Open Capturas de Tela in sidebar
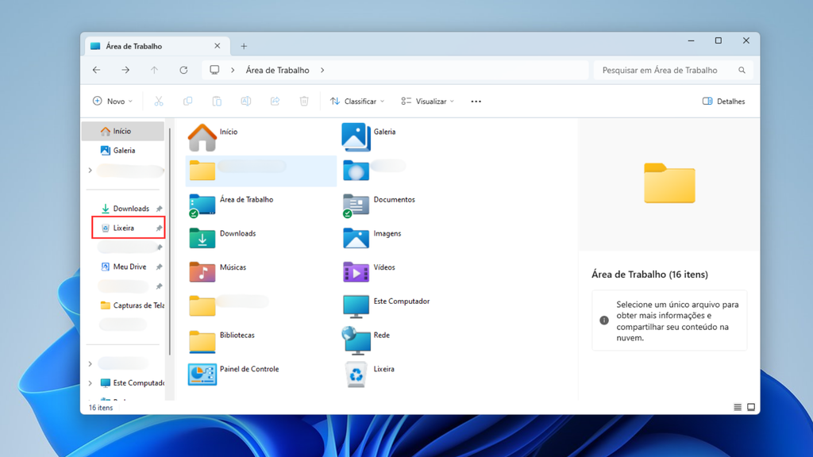This screenshot has width=813, height=457. [x=133, y=305]
